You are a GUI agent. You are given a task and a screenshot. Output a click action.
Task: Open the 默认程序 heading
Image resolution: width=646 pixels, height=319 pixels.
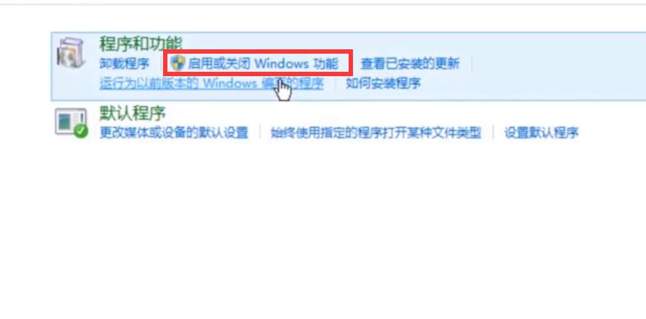(x=132, y=113)
